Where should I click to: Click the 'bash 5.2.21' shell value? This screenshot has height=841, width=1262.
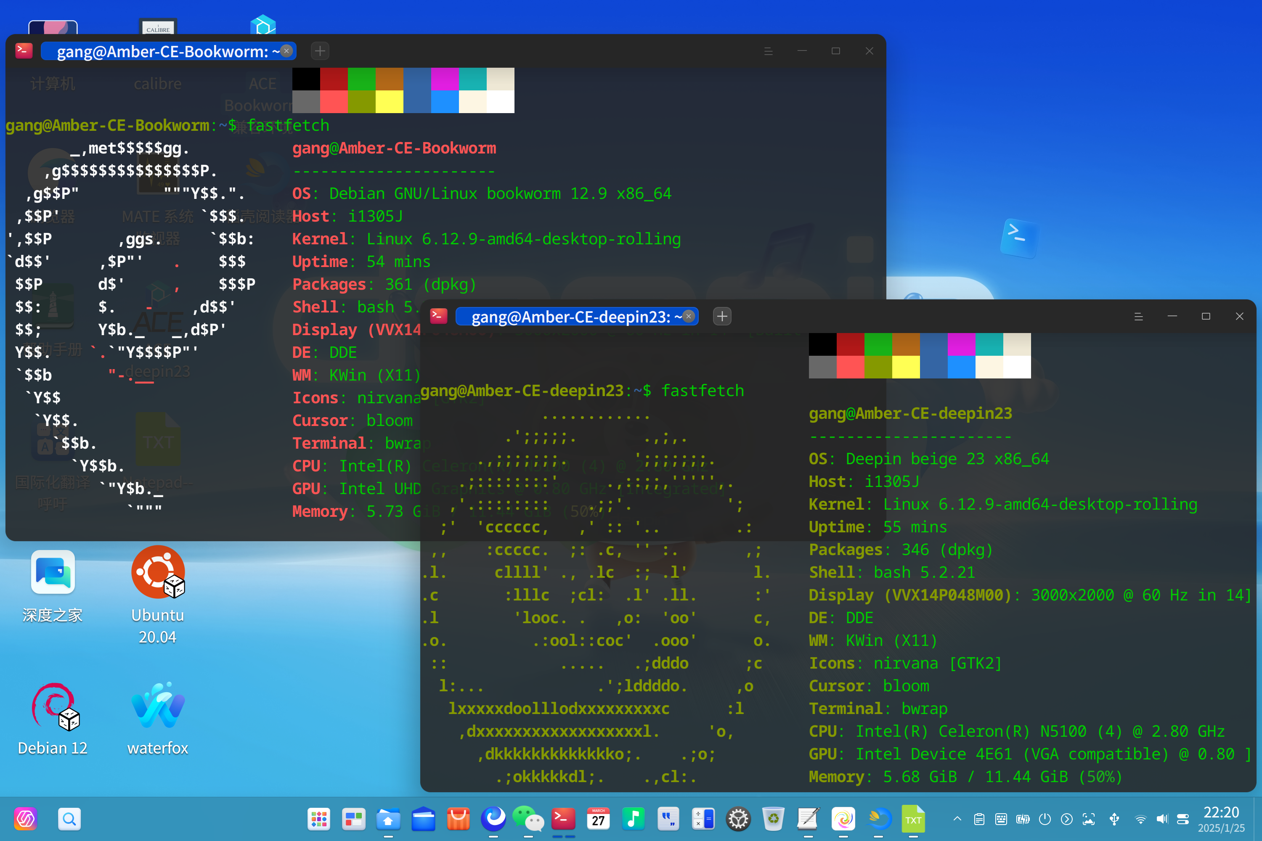(x=924, y=572)
